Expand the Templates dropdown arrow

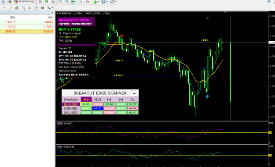(116, 2)
